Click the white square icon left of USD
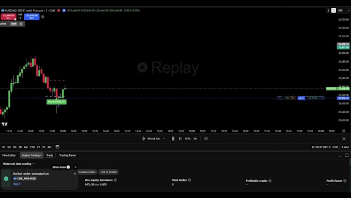 tap(333, 10)
